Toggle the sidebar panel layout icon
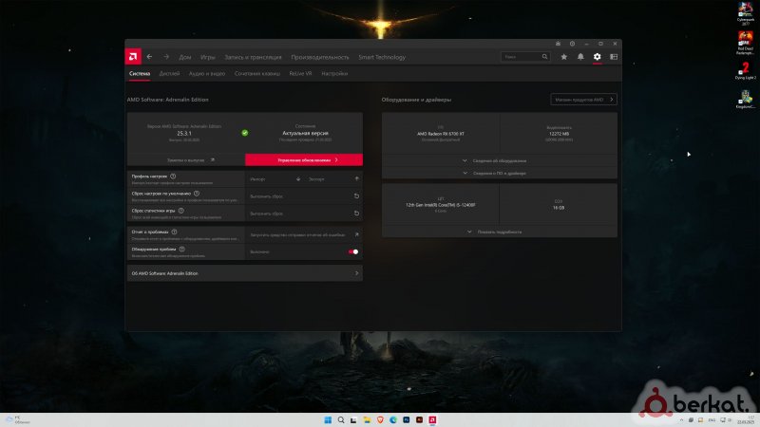The image size is (760, 427). pos(614,57)
